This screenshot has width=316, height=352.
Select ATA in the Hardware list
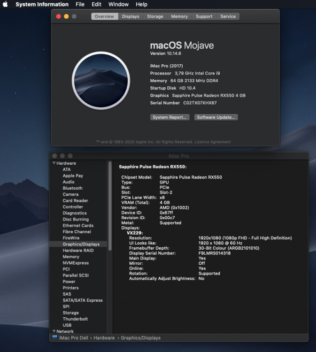(x=67, y=169)
